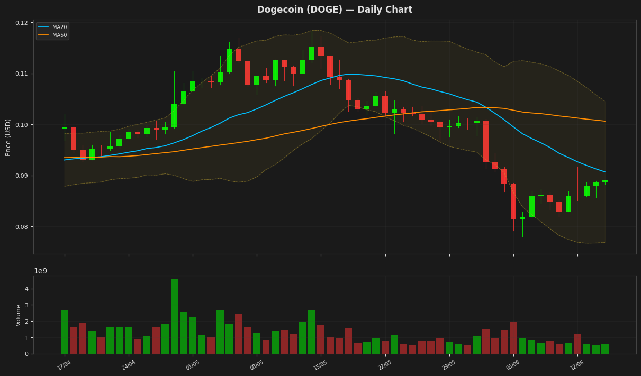Click the 0.09 price tick label

coord(22,176)
